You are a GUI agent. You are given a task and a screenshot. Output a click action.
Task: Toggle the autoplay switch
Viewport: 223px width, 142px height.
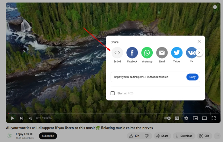[x=167, y=118]
